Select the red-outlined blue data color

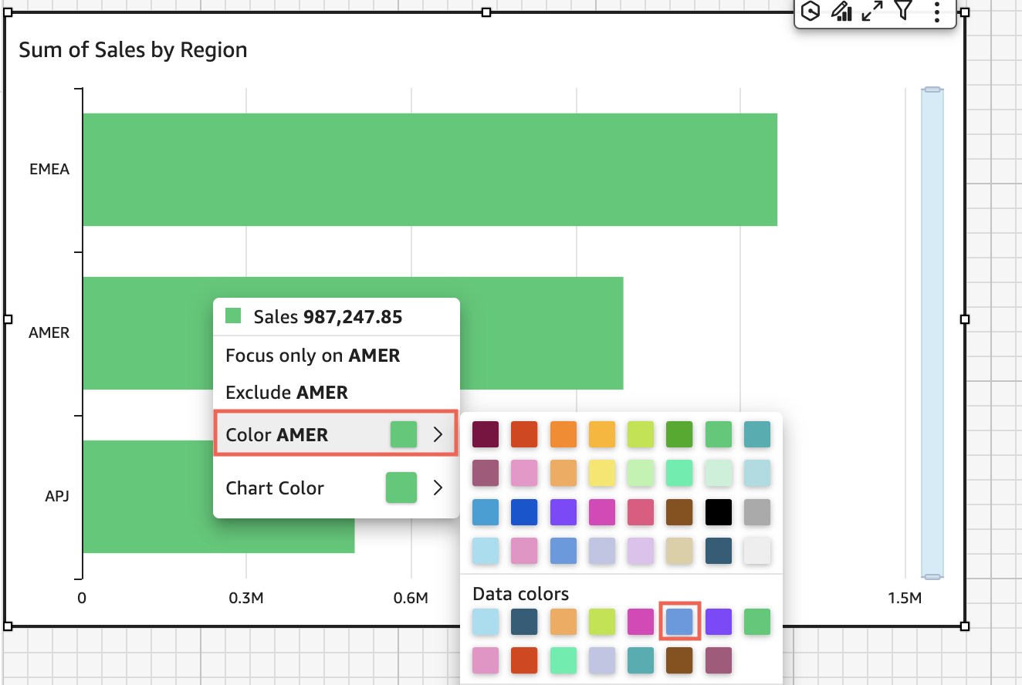tap(679, 621)
